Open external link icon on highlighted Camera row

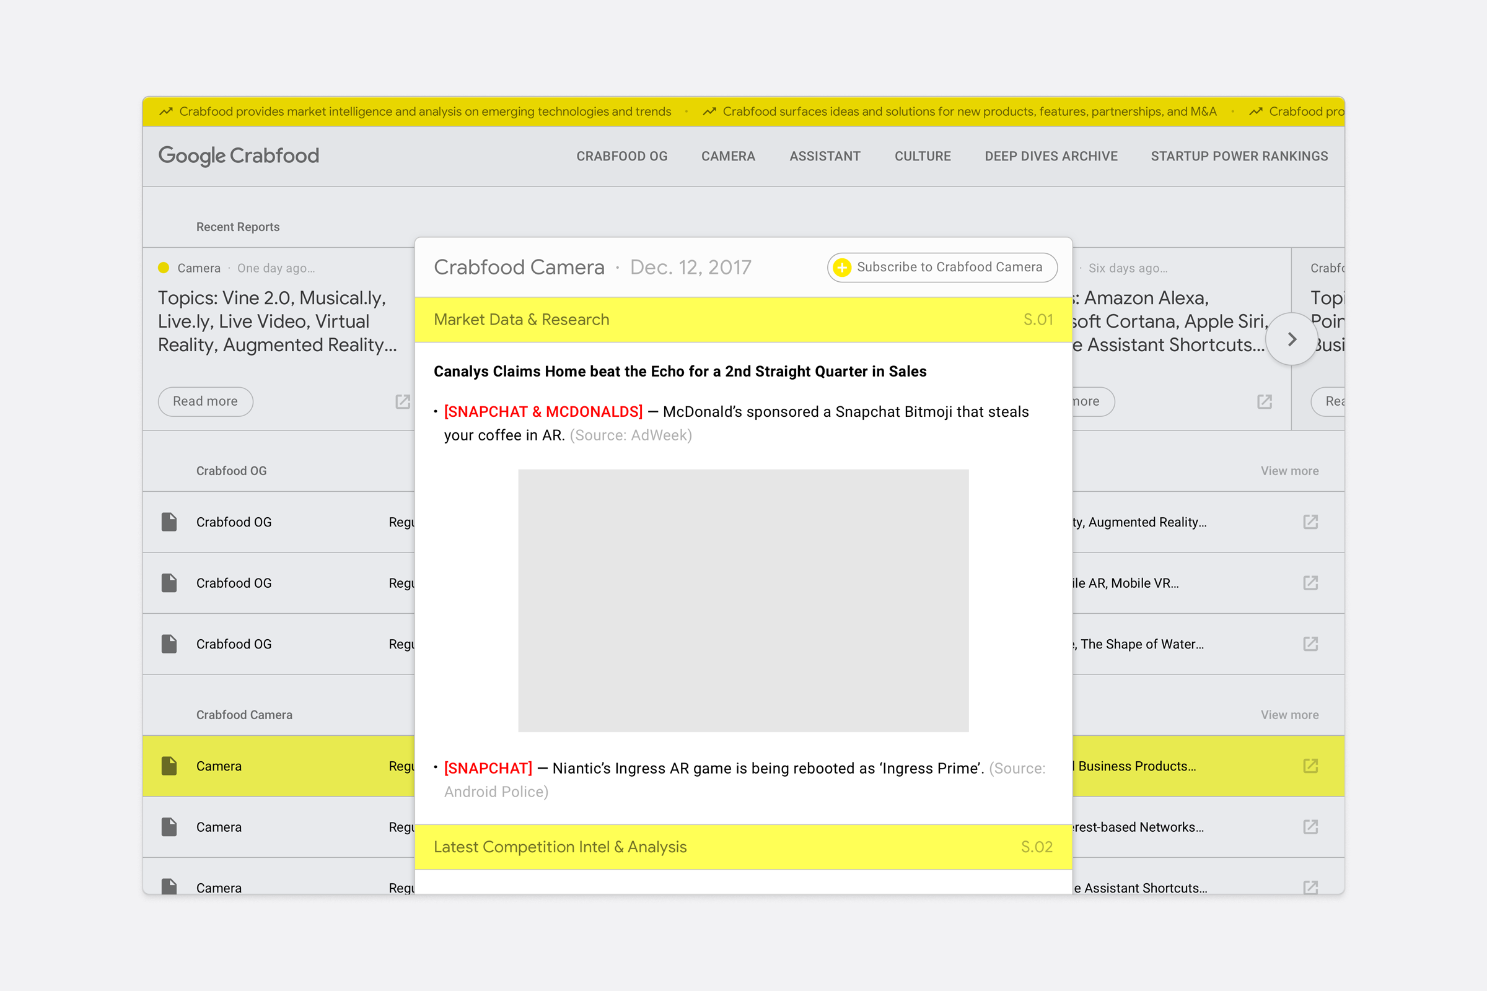pos(1310,766)
